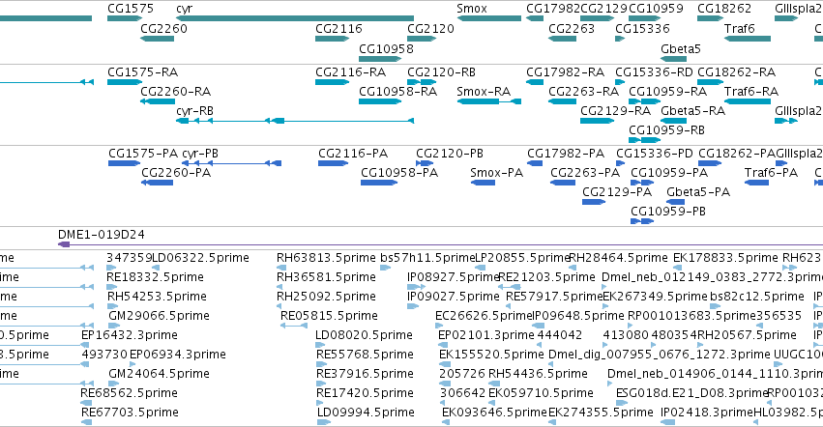
Task: Select the CG10958-PA protein feature
Action: point(379,183)
